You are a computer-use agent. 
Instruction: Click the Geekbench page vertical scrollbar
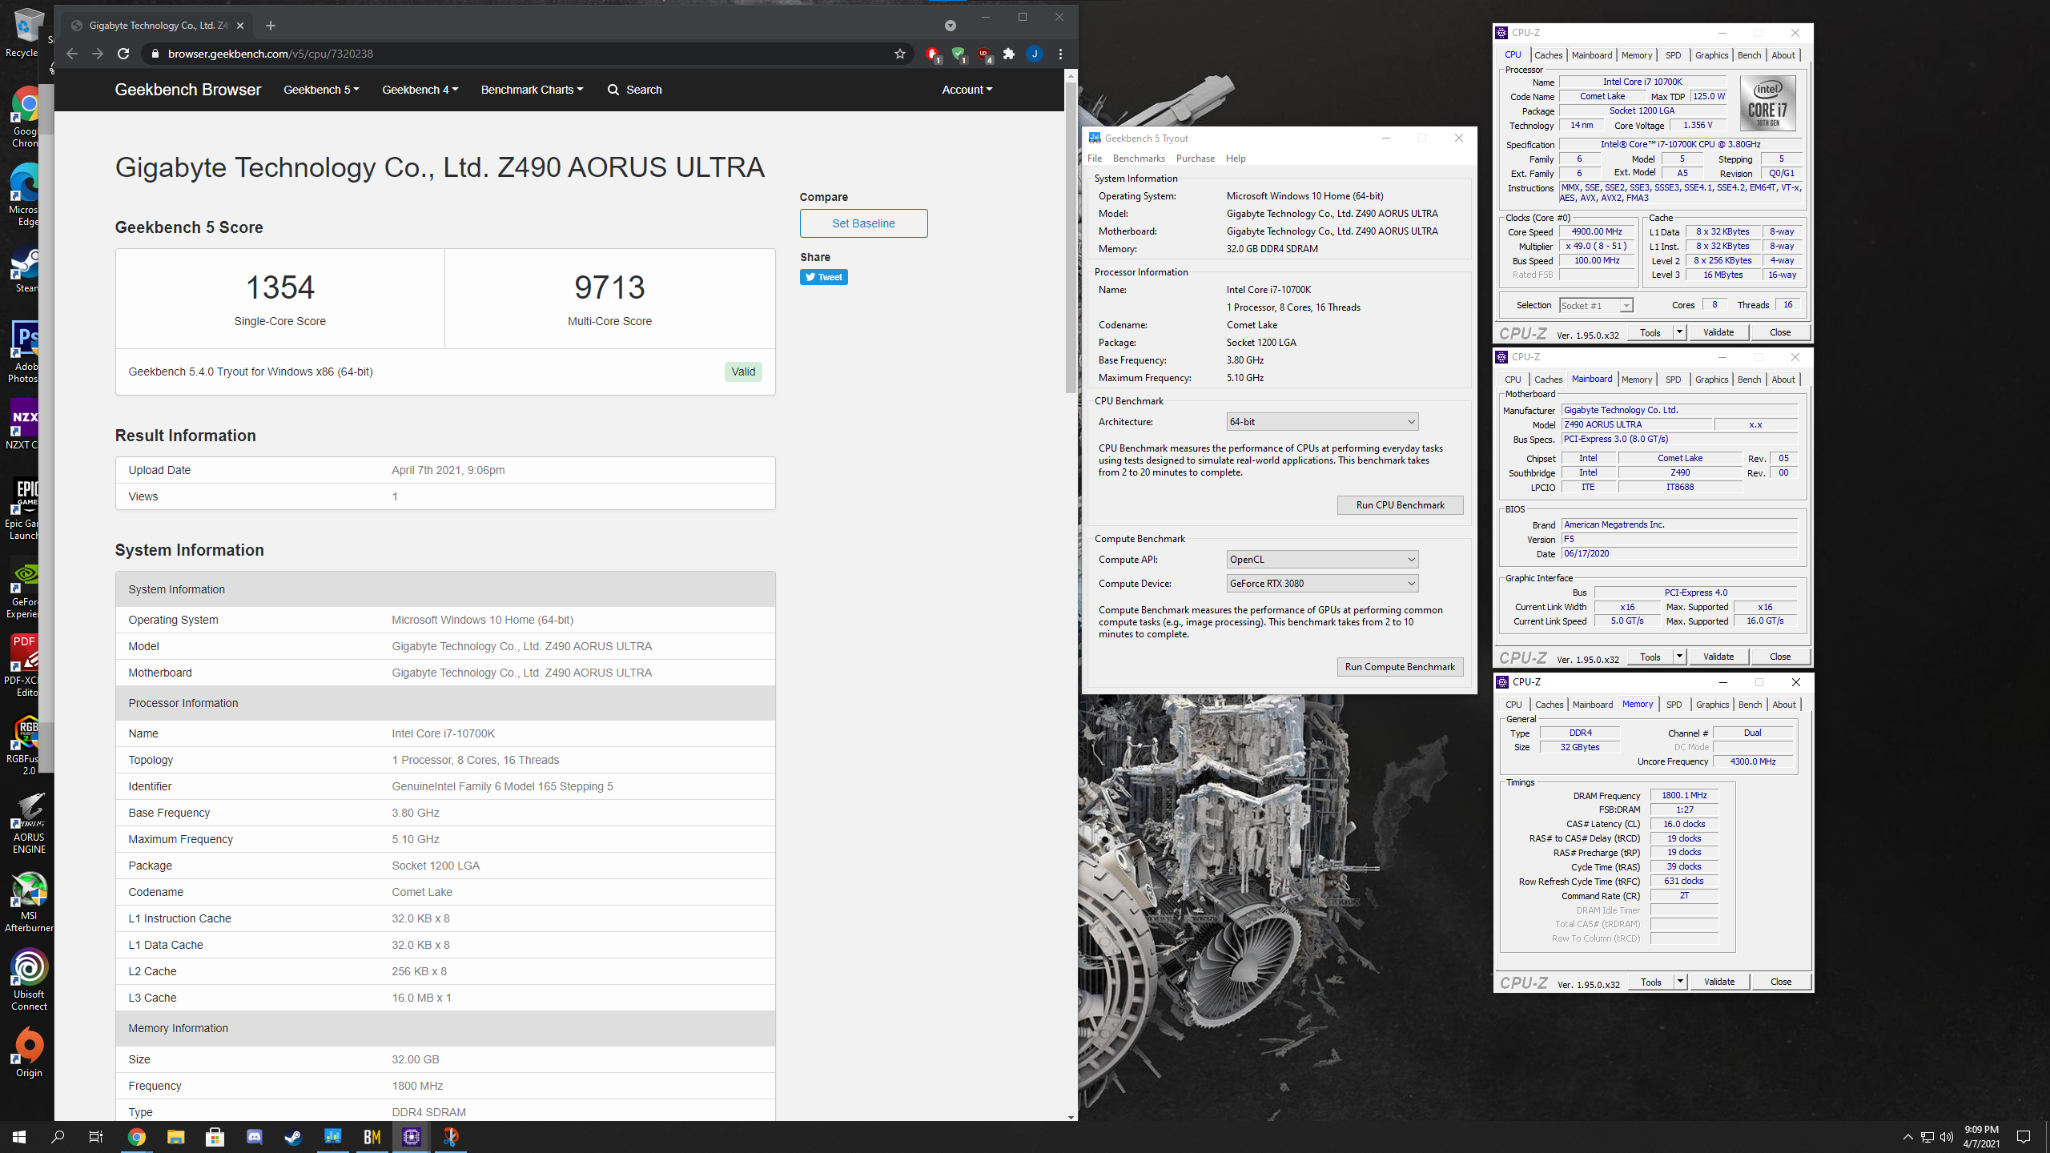[x=1071, y=238]
